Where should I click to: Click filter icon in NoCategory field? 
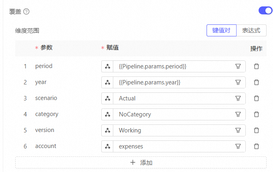[x=238, y=114]
